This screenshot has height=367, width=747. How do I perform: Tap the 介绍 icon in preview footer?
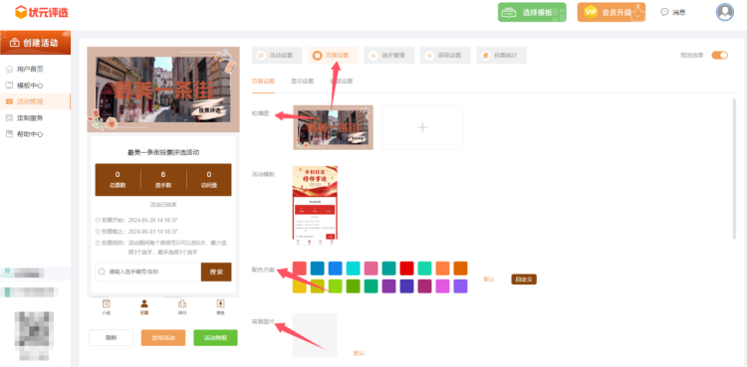(x=107, y=304)
